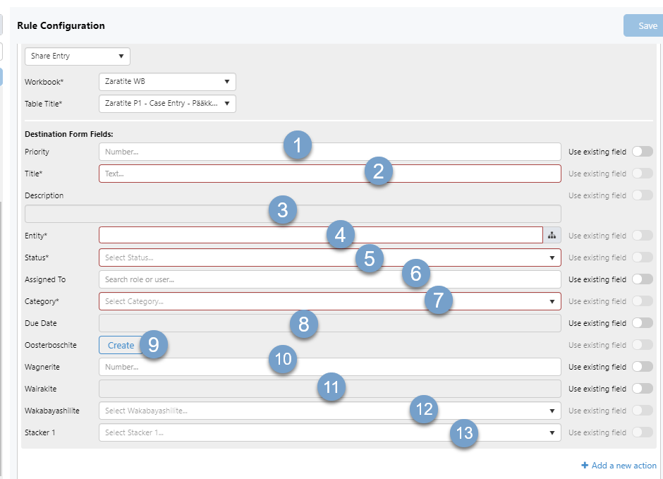Open the Table Title dropdown
Viewport: 663px width, 479px height.
click(x=167, y=104)
